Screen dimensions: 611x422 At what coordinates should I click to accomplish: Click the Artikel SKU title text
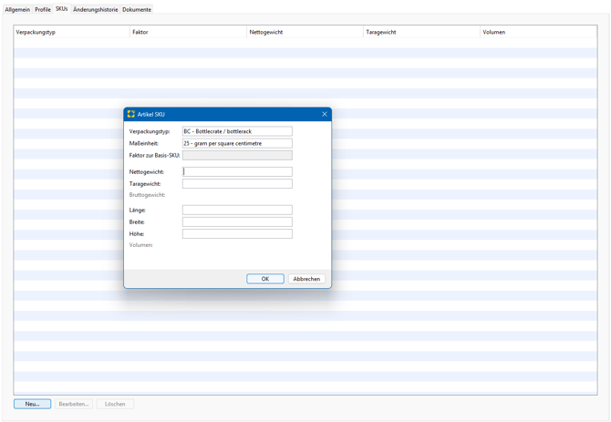[x=151, y=115]
